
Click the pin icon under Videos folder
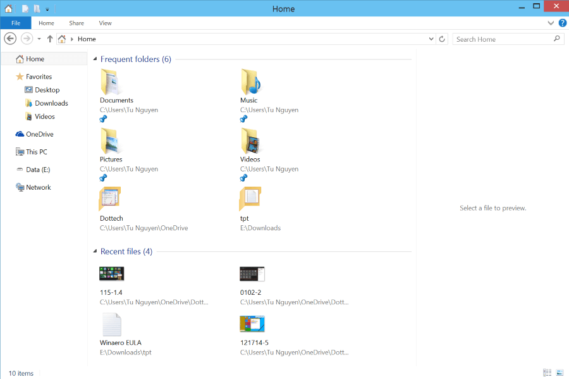point(244,178)
